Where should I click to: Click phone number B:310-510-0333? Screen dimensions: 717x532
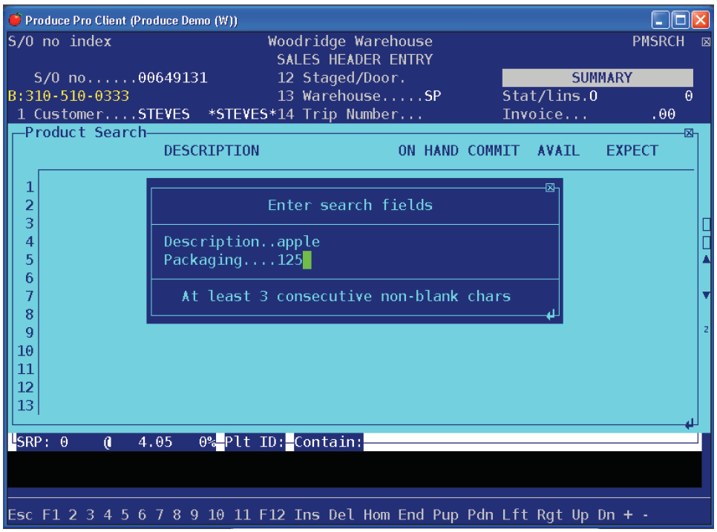(x=68, y=96)
